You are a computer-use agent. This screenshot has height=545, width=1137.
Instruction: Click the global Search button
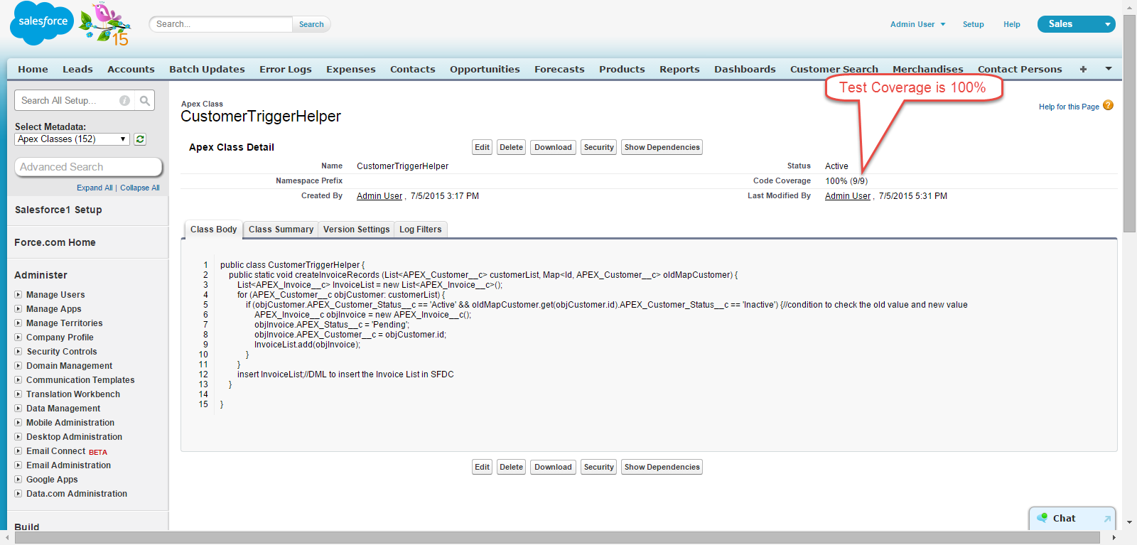pyautogui.click(x=311, y=24)
